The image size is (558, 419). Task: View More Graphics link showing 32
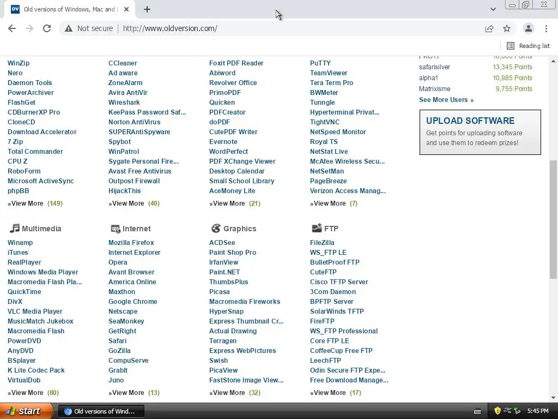(234, 393)
